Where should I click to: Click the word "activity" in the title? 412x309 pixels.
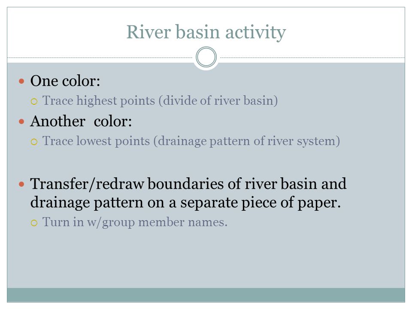pyautogui.click(x=255, y=33)
